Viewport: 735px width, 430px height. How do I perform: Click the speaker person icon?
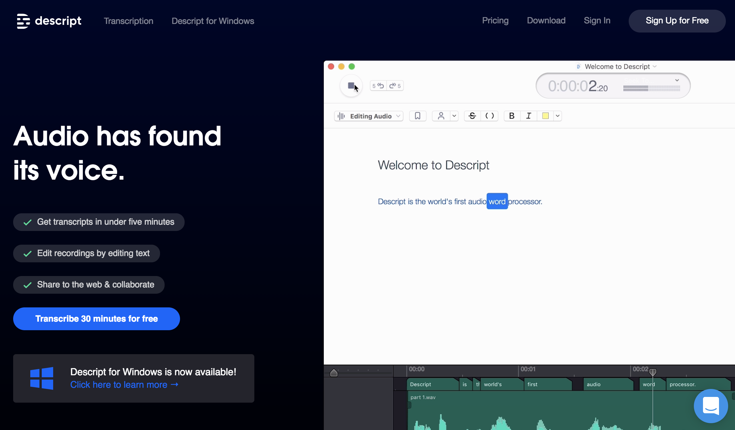[x=441, y=116]
